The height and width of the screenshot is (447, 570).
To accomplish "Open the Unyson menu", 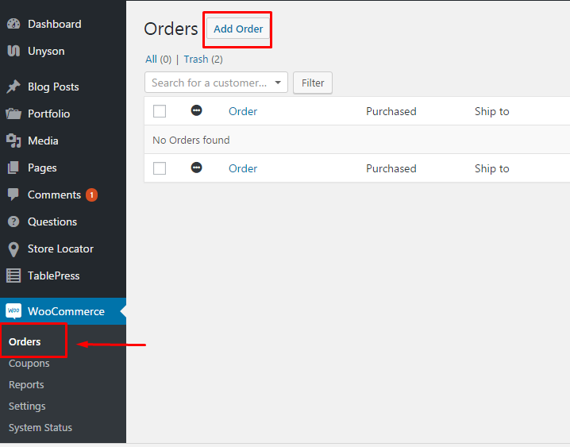I will [63, 51].
